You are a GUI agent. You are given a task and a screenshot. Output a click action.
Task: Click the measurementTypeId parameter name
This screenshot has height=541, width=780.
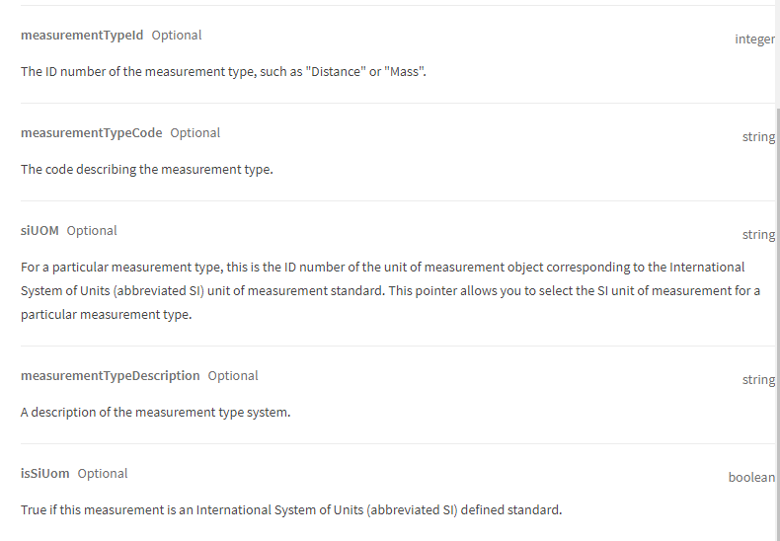pyautogui.click(x=82, y=36)
